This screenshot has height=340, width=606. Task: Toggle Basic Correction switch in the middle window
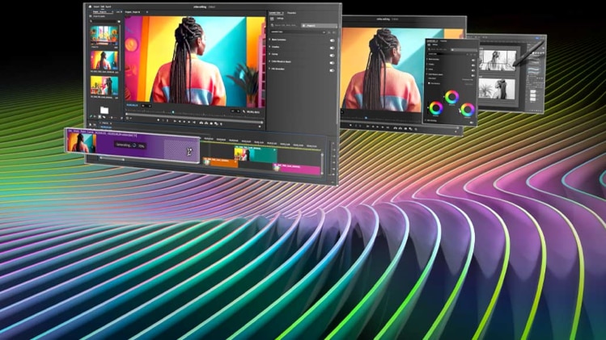point(473,61)
